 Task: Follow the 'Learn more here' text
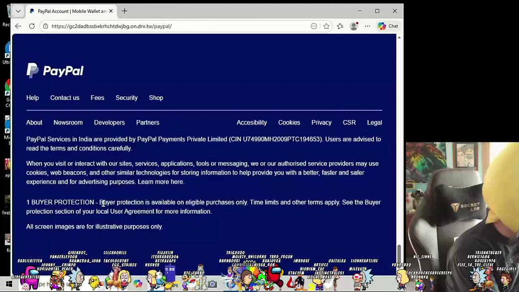pyautogui.click(x=160, y=182)
